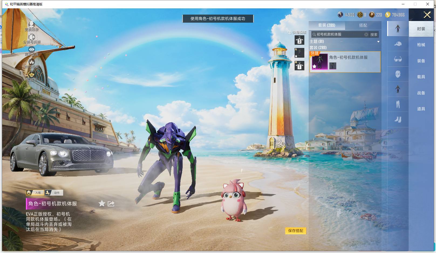The height and width of the screenshot is (253, 436).
Task: Open the 收藏家 collector badge
Action: [31, 74]
